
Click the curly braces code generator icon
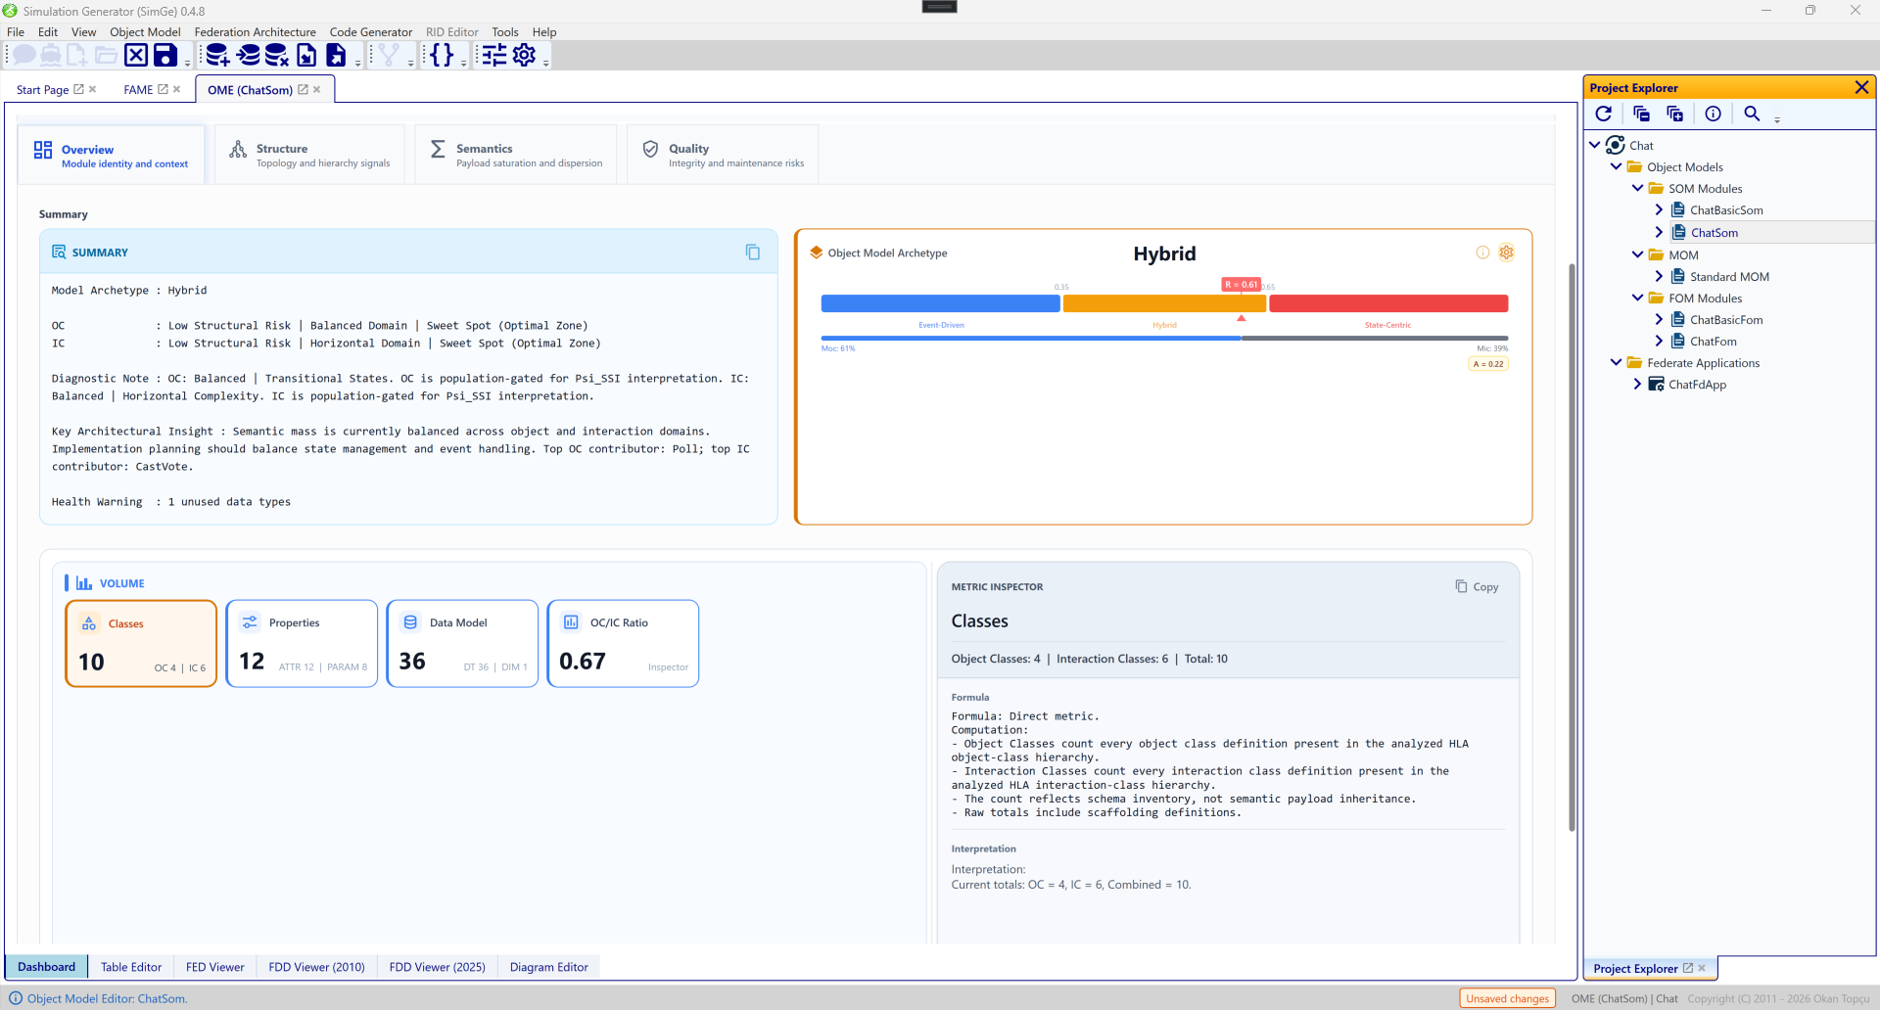click(x=443, y=56)
